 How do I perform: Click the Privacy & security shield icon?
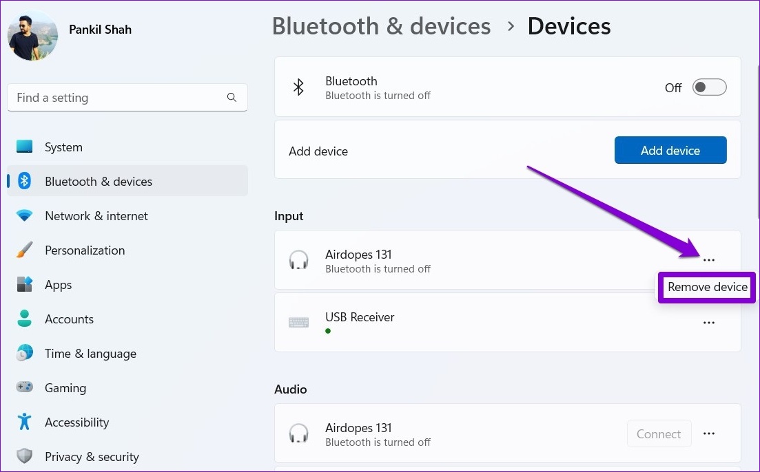pos(25,457)
